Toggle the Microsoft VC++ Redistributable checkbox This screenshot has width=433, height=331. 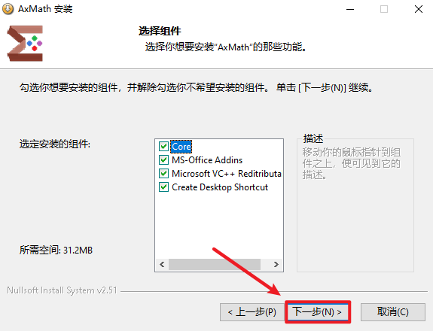point(163,173)
